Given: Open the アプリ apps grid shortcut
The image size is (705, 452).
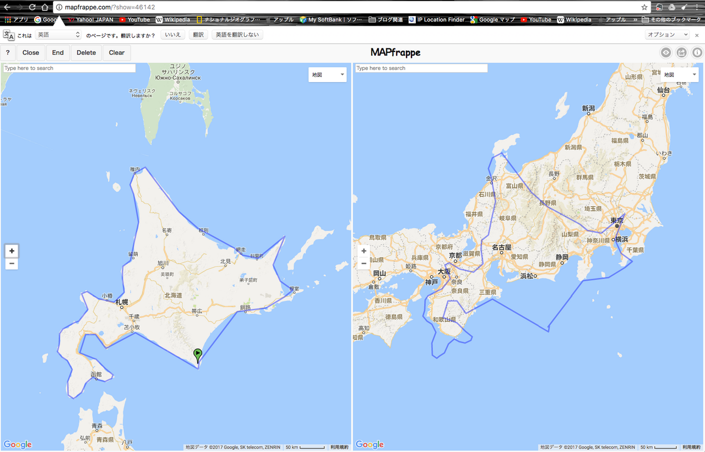Looking at the screenshot, I should tap(17, 19).
